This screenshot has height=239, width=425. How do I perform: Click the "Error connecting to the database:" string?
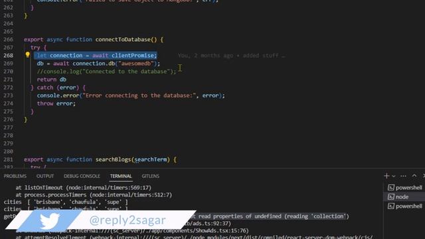click(139, 96)
